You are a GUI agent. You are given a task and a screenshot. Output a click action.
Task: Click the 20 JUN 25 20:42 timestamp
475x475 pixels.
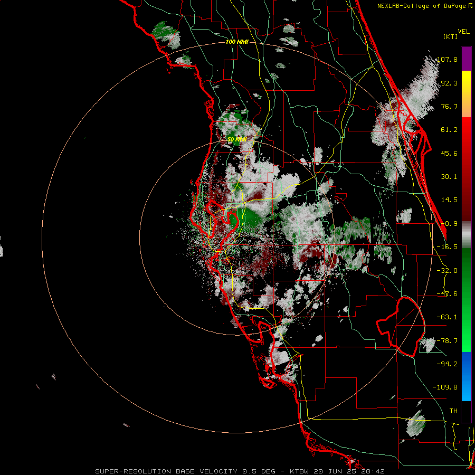[x=349, y=471]
